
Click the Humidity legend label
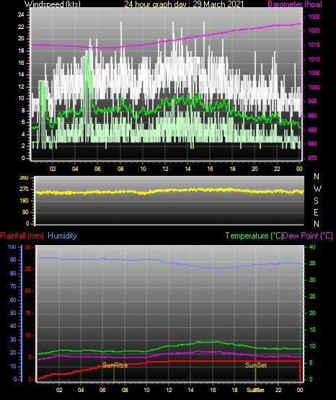(x=62, y=236)
